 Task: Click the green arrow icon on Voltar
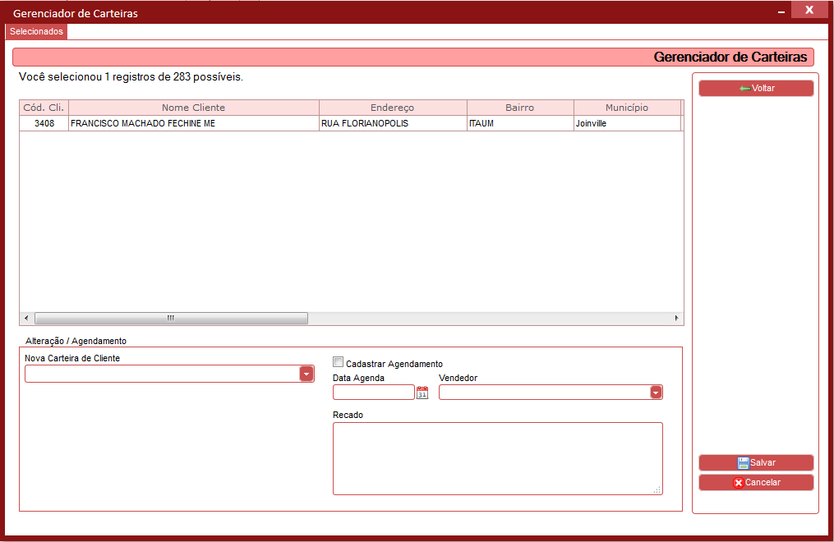pyautogui.click(x=744, y=88)
